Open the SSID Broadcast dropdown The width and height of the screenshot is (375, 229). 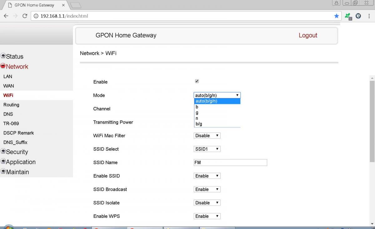(x=207, y=190)
